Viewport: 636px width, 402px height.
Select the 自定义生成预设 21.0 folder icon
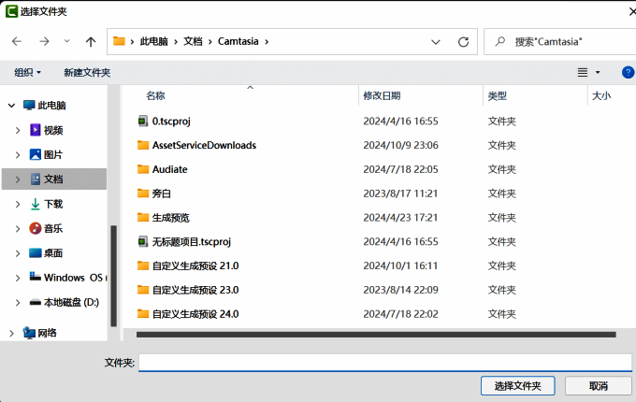(x=143, y=266)
